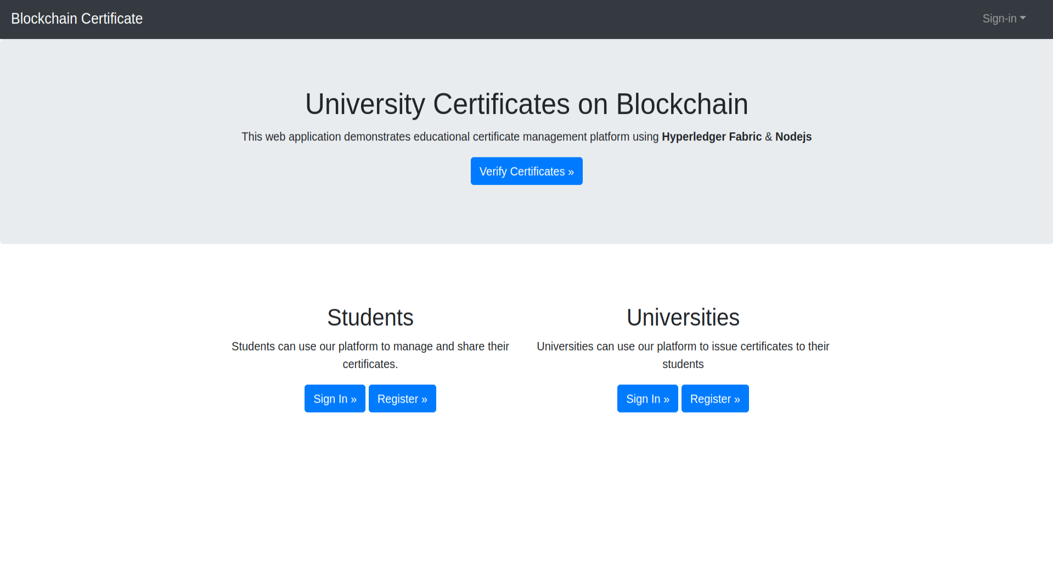1053x576 pixels.
Task: Click the Students description paragraph
Action: coord(370,355)
